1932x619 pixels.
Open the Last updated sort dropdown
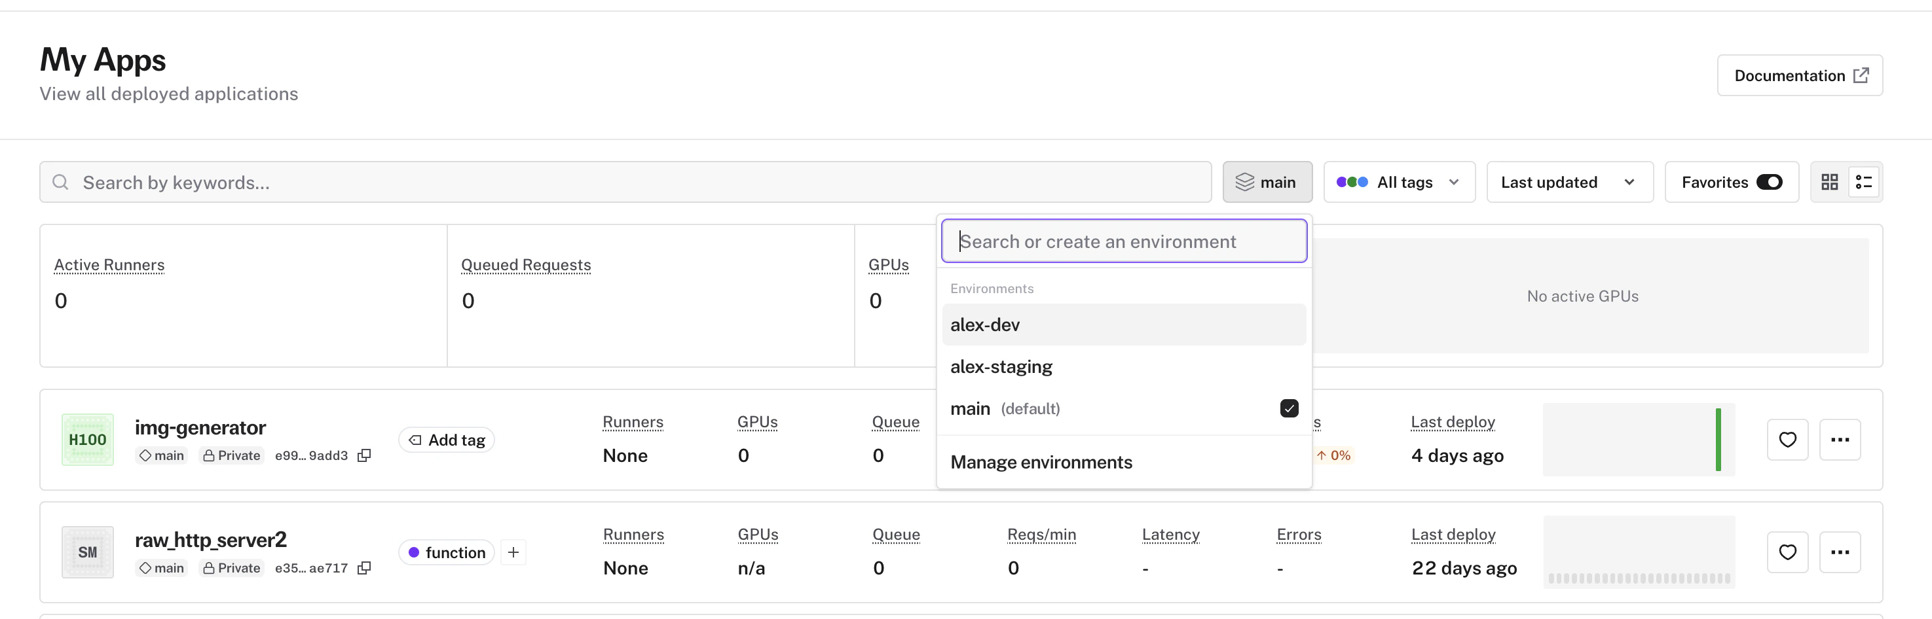(1569, 181)
